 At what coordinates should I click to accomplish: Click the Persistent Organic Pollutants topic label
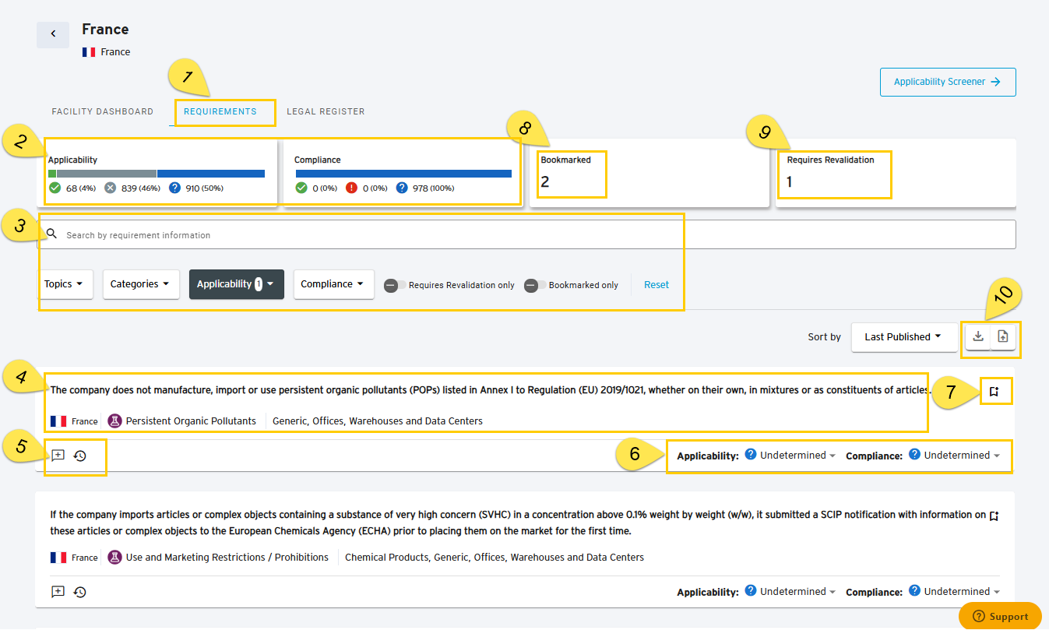point(191,421)
